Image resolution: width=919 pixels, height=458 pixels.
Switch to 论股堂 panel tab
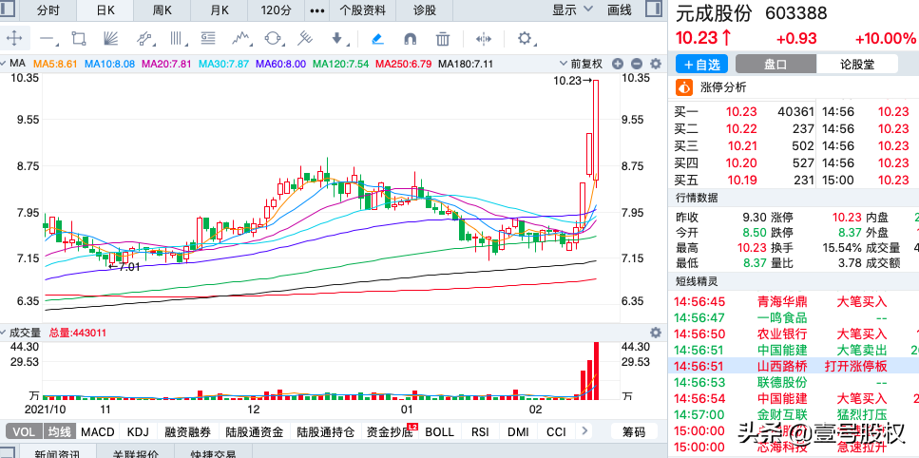857,64
